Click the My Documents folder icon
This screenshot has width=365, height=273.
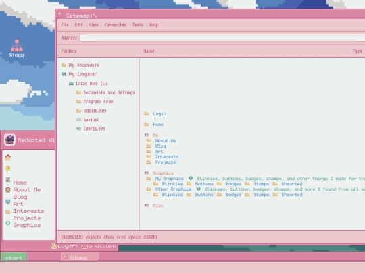tap(64, 65)
